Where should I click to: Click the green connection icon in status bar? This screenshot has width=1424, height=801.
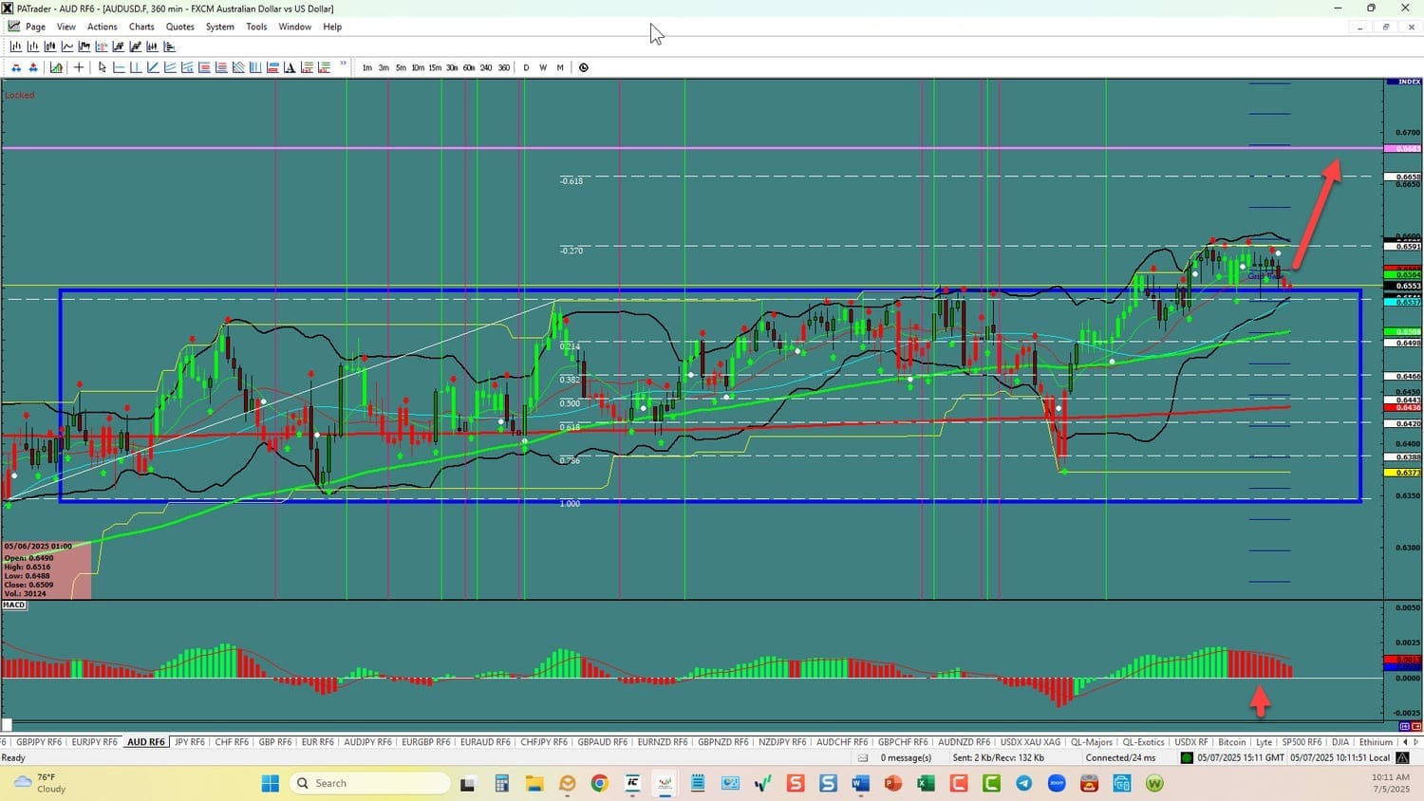(x=1186, y=757)
